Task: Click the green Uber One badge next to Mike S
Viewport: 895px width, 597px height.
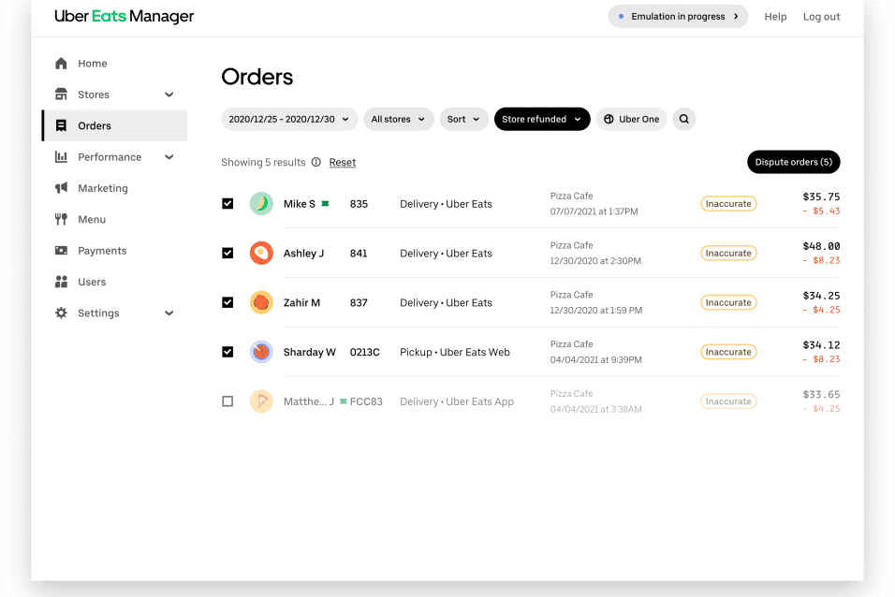Action: click(326, 204)
